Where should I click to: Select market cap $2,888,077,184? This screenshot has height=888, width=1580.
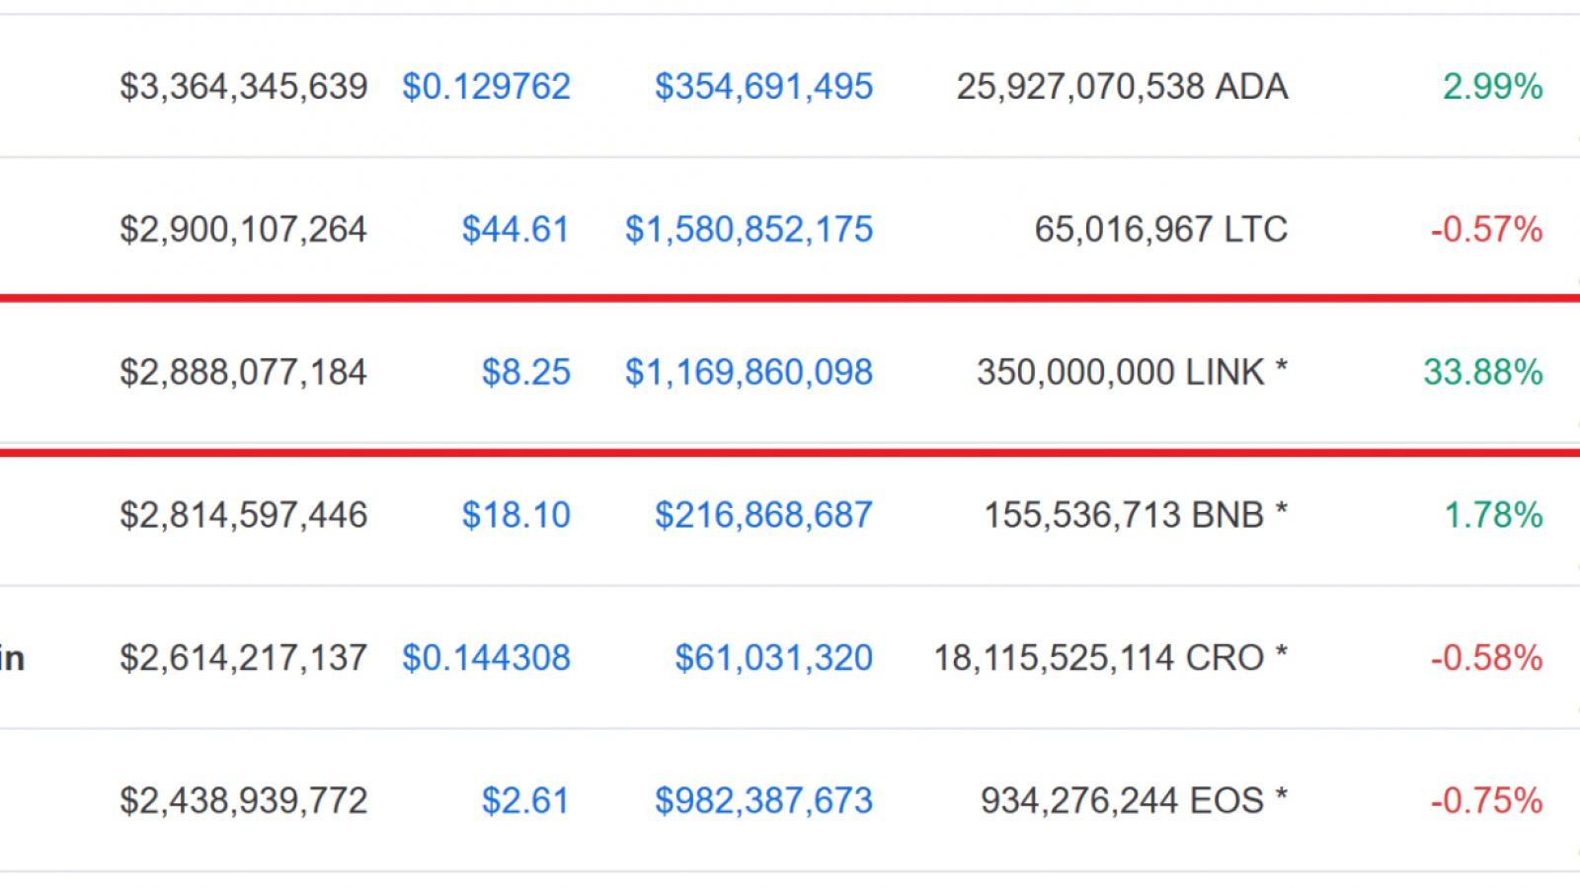243,373
